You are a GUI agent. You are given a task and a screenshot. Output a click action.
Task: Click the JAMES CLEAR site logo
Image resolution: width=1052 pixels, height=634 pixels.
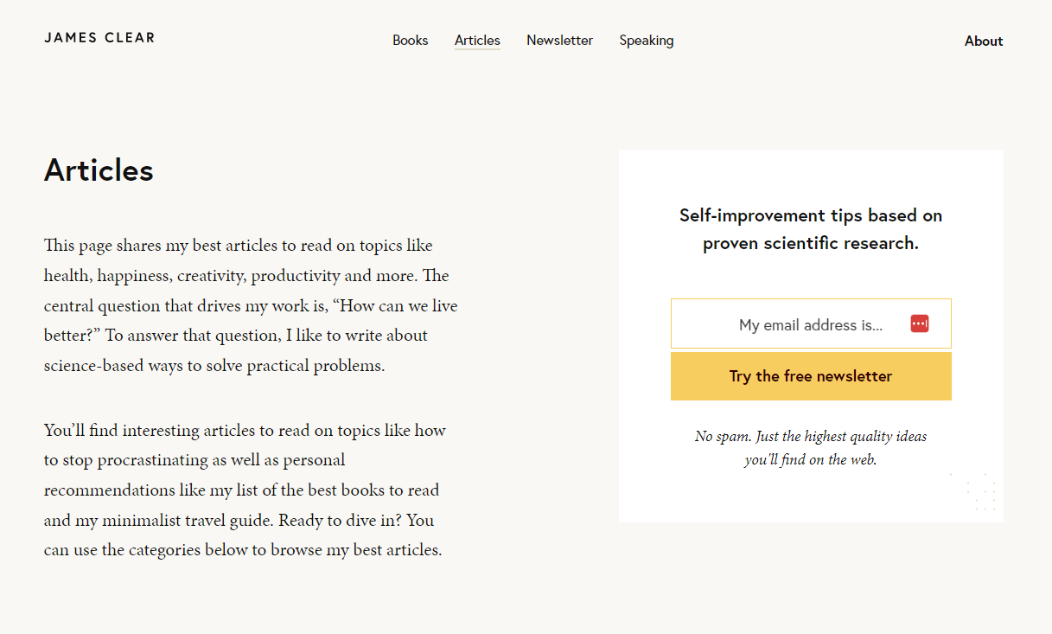pos(99,38)
